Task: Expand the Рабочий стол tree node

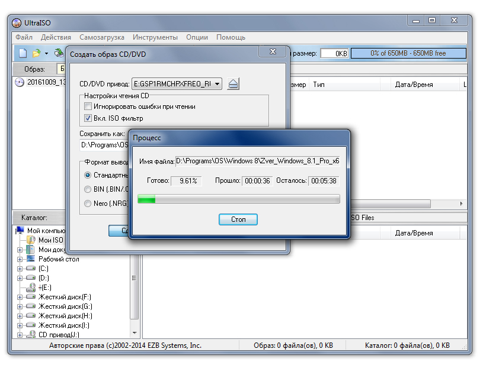Action: point(20,259)
